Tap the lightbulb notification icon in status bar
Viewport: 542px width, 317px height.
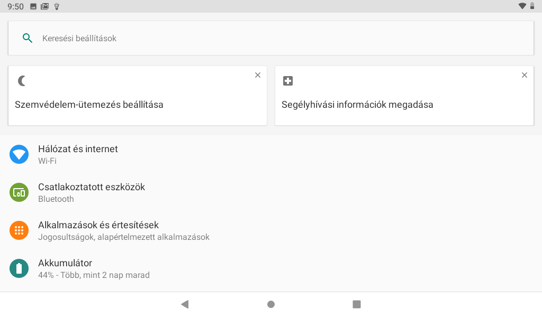tap(57, 6)
